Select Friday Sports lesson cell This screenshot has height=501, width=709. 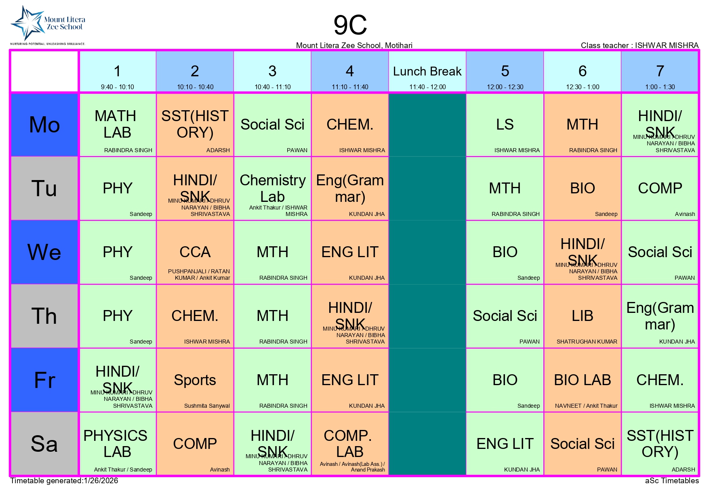coord(195,380)
